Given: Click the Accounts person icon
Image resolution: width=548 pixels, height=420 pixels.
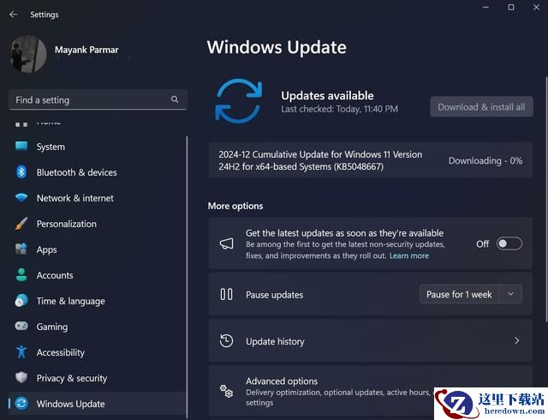Looking at the screenshot, I should 21,275.
